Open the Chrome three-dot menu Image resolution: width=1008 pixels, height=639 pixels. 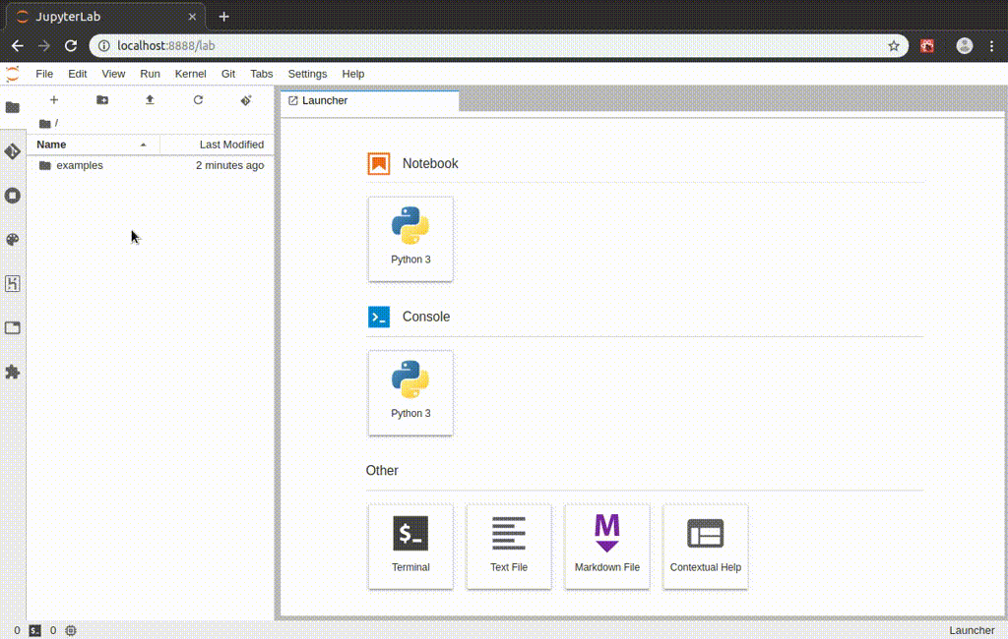(992, 45)
